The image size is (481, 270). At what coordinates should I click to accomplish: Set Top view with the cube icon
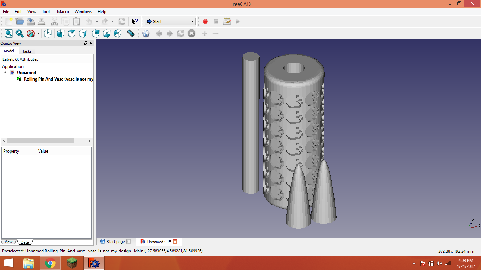click(x=72, y=33)
